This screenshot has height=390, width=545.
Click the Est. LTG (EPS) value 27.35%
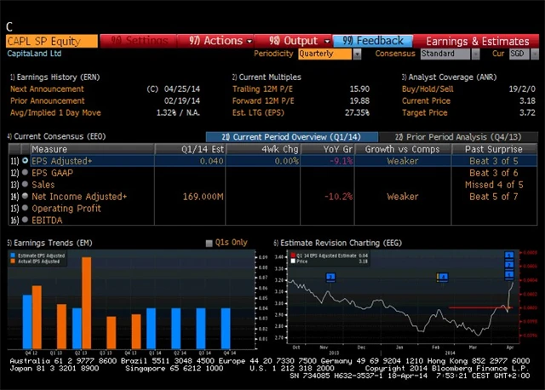point(357,112)
